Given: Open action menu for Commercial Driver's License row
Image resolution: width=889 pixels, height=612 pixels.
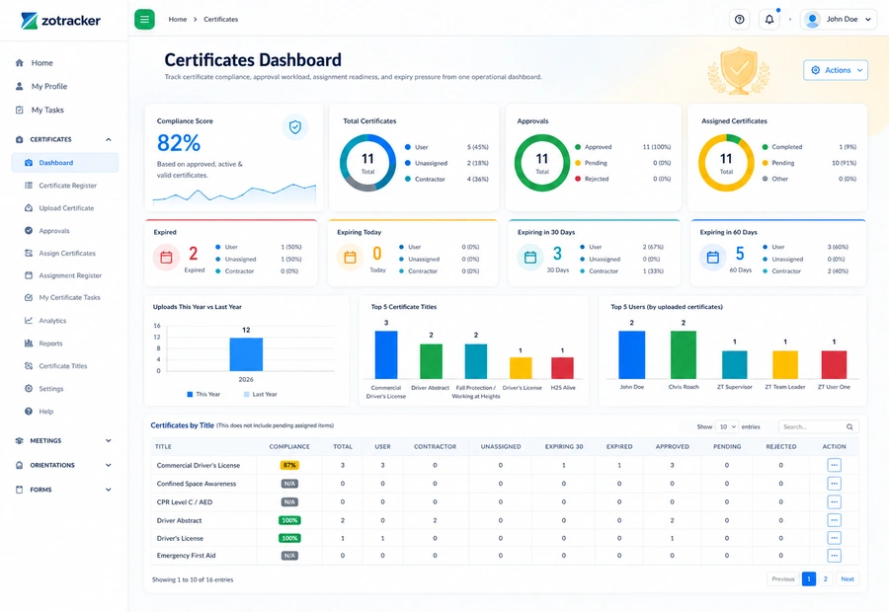Looking at the screenshot, I should pos(834,465).
